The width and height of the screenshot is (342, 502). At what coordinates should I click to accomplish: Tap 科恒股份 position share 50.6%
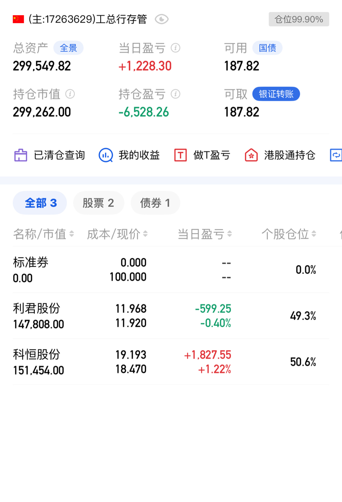tap(303, 362)
